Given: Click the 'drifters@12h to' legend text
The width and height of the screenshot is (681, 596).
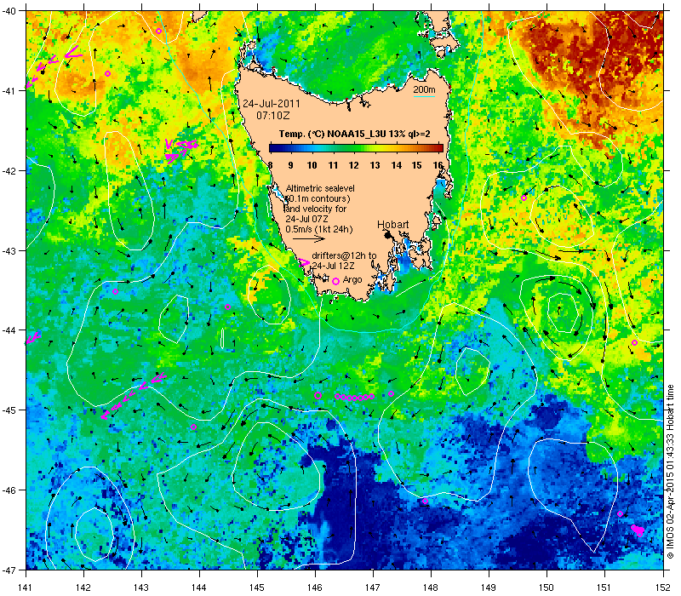Looking at the screenshot, I should (344, 256).
